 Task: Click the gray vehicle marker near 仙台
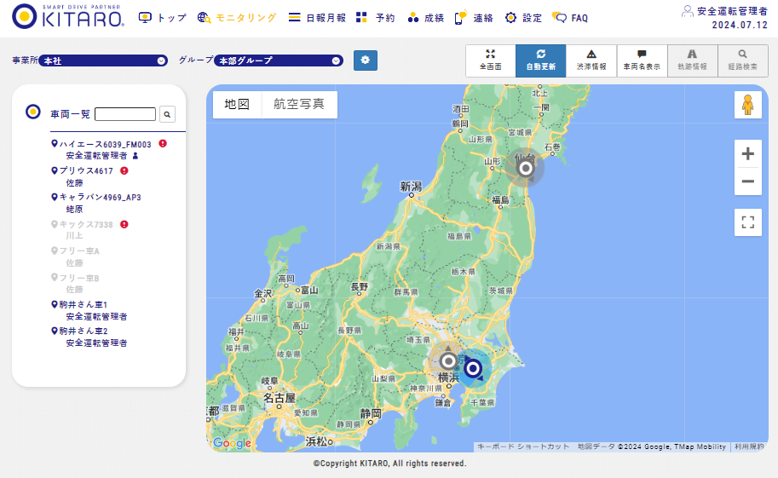point(525,168)
